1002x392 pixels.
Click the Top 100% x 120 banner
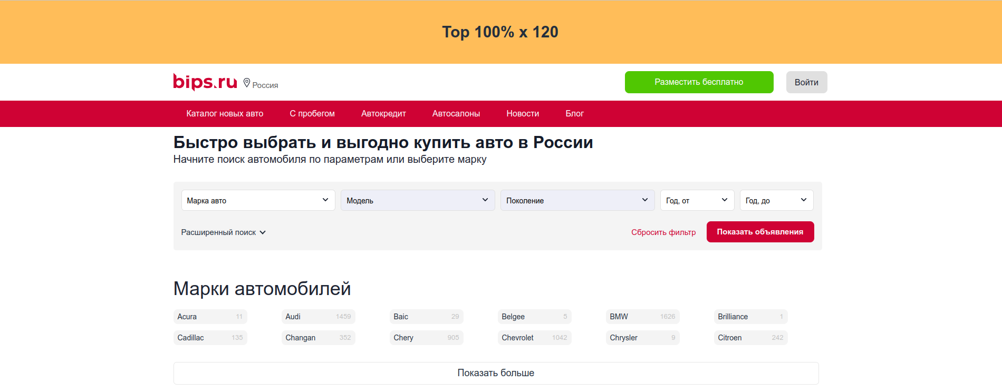pos(501,32)
